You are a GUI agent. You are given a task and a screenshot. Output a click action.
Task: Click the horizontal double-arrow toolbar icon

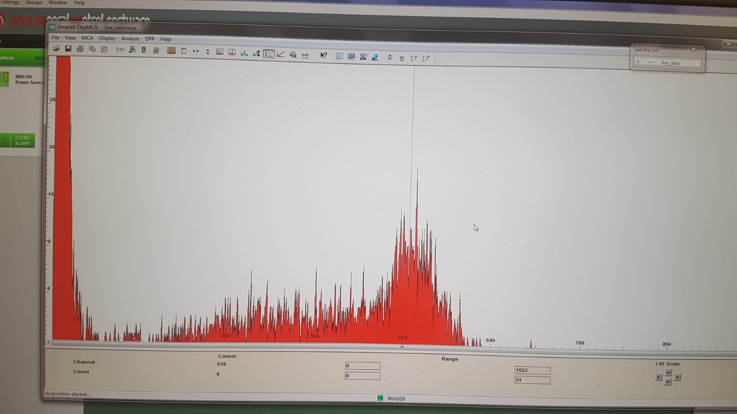tap(196, 51)
